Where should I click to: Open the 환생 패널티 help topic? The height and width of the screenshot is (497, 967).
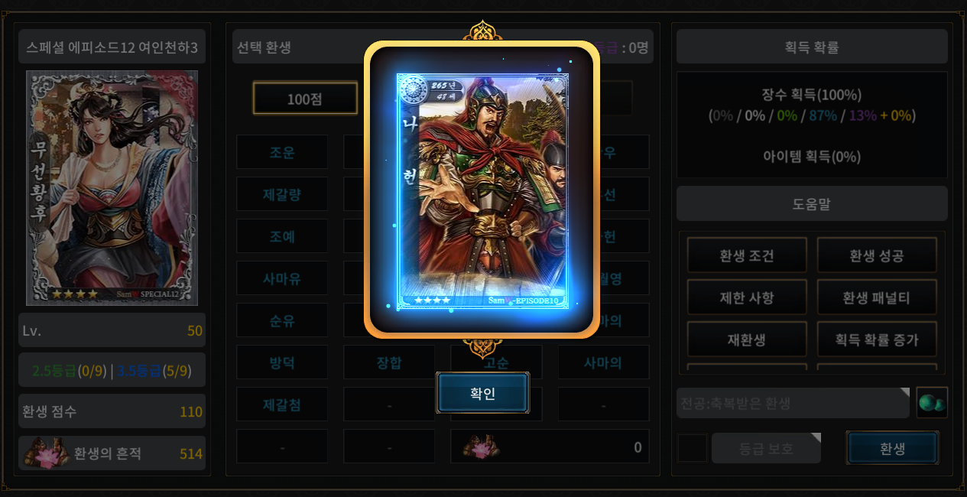(877, 297)
